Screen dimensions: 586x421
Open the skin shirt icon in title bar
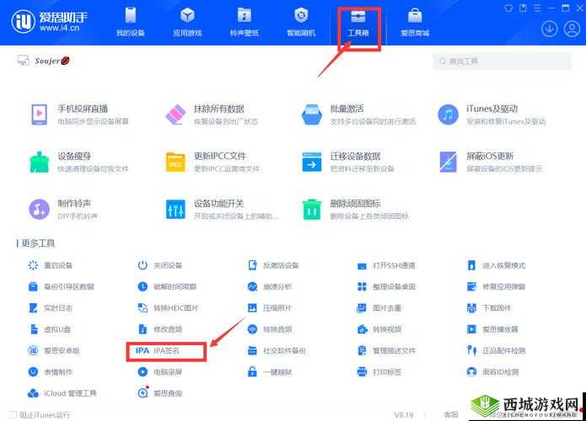tap(508, 8)
